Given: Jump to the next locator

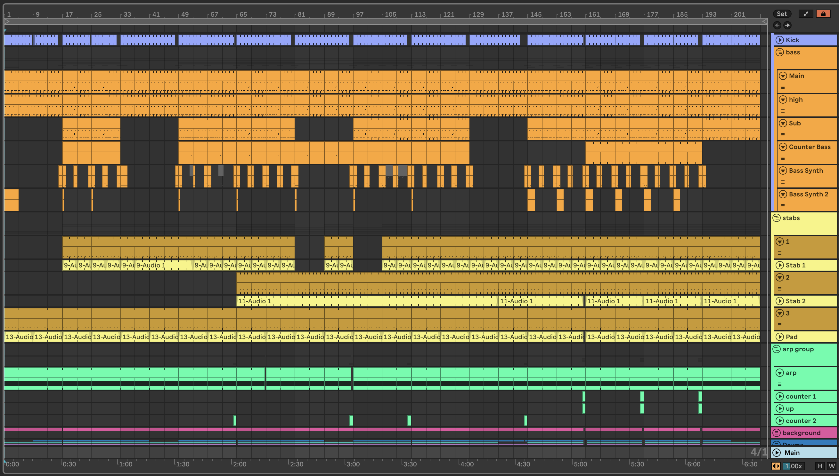Looking at the screenshot, I should pos(788,25).
